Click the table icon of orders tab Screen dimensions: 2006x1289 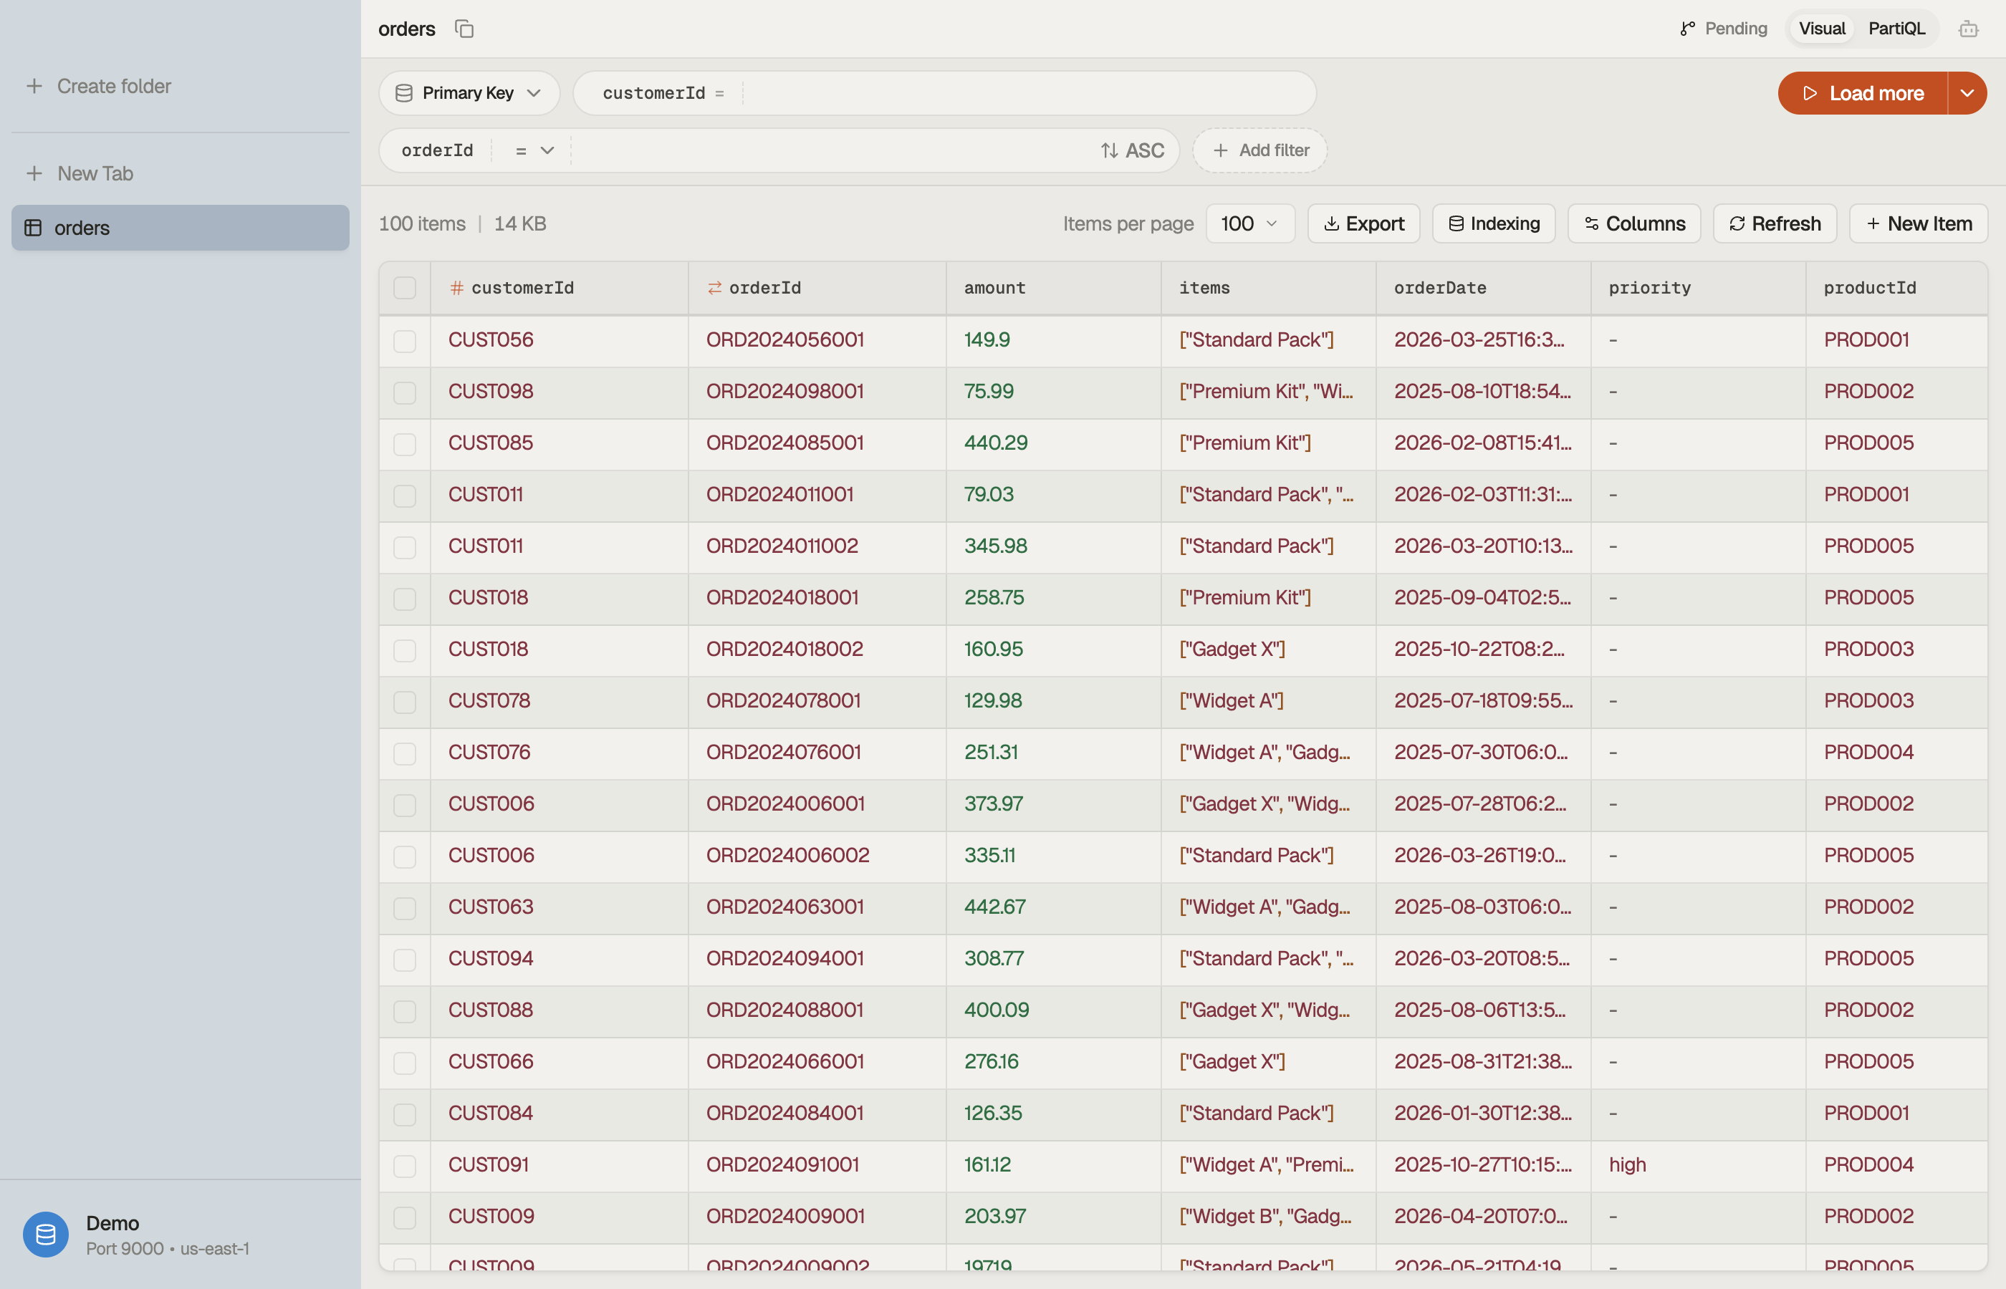pyautogui.click(x=33, y=228)
